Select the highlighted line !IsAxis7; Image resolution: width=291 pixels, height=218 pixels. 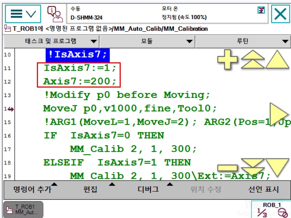coord(78,55)
